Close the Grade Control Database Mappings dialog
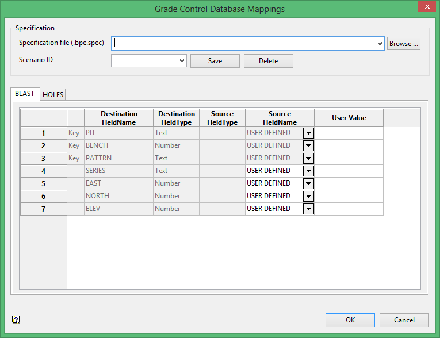This screenshot has width=440, height=338. pyautogui.click(x=425, y=8)
